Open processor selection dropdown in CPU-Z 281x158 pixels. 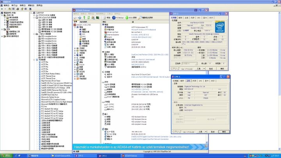pos(196,64)
